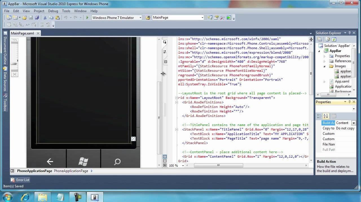Open the Debug menu
The width and height of the screenshot is (361, 202).
[53, 11]
